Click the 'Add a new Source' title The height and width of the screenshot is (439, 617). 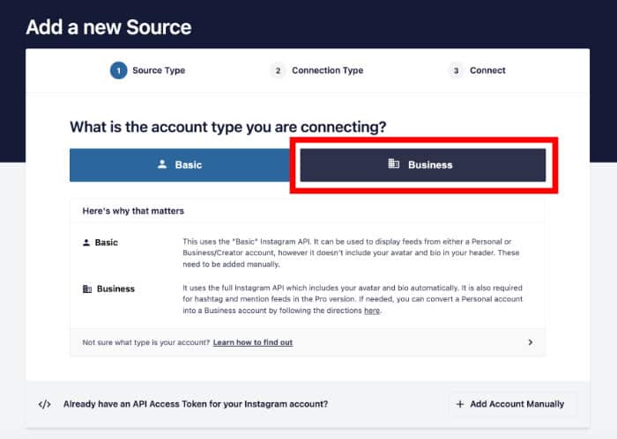pyautogui.click(x=108, y=27)
